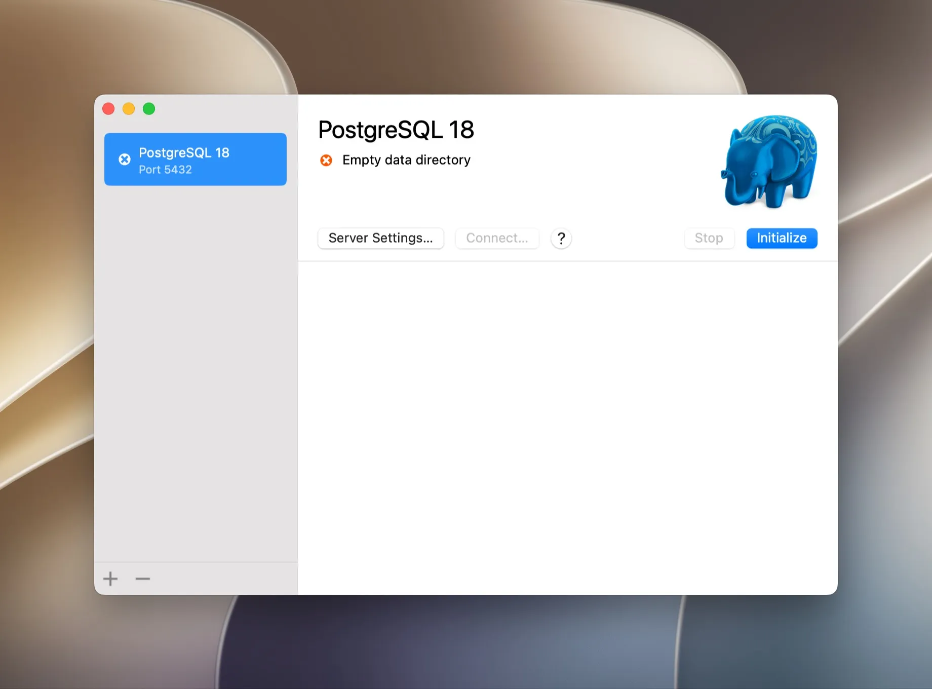Viewport: 932px width, 689px height.
Task: Click the blue elephant Postgres logo
Action: [769, 162]
